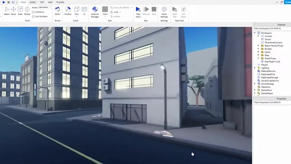Expand the Island folder arrow

(x=258, y=52)
